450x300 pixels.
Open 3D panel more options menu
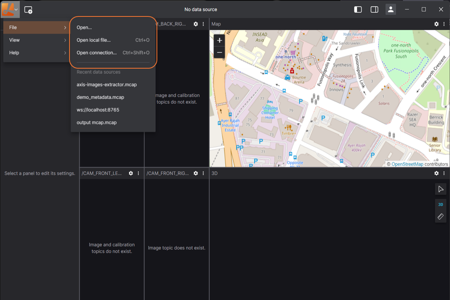point(444,173)
